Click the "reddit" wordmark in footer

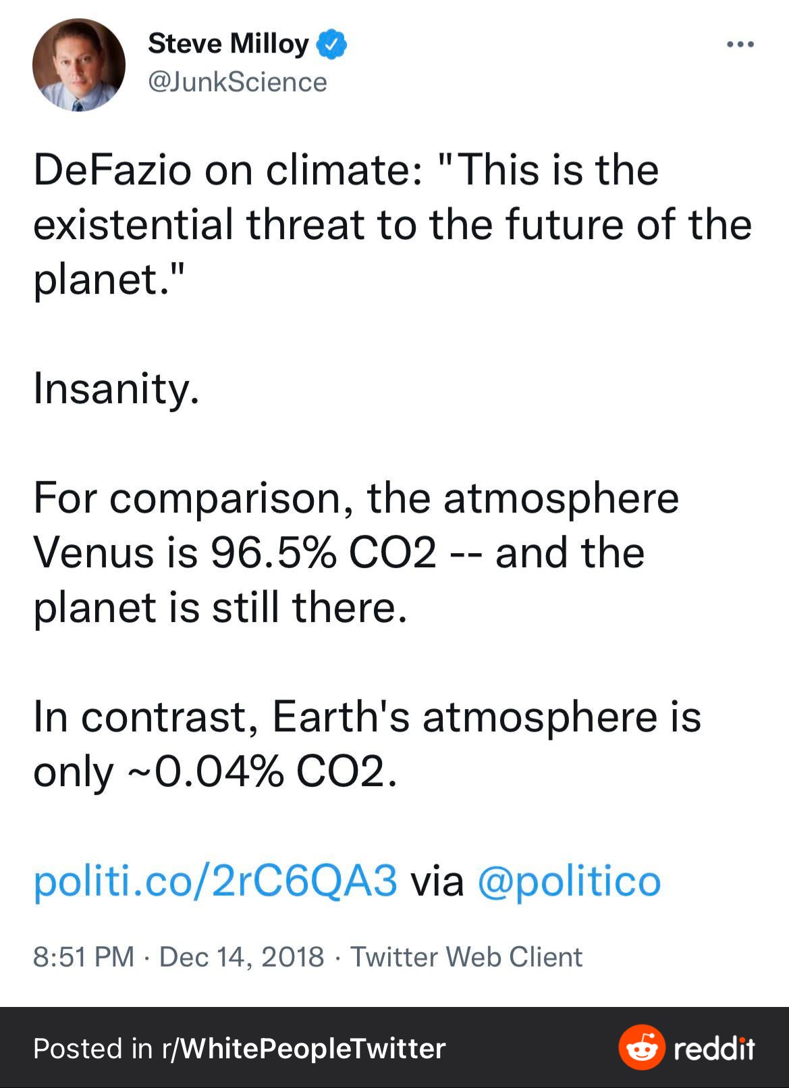[x=714, y=1048]
